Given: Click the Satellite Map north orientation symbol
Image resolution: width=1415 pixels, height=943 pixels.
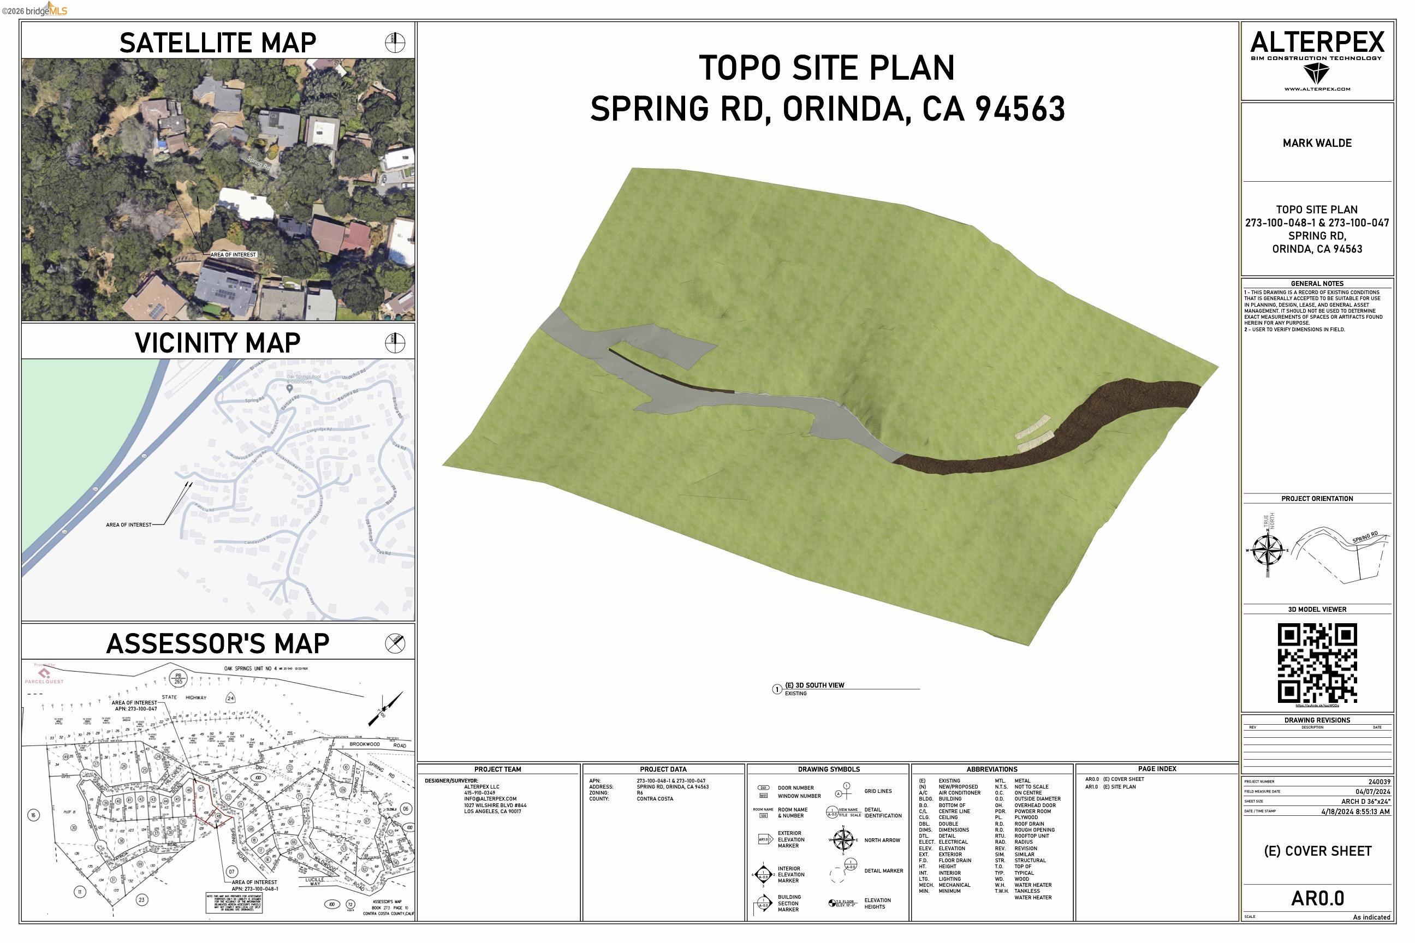Looking at the screenshot, I should pos(395,43).
